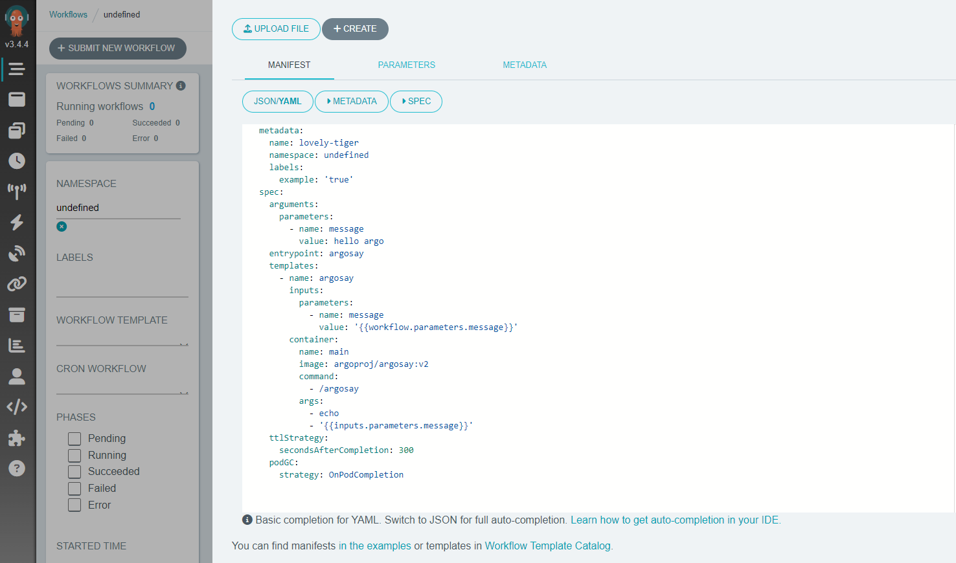Check the Succeeded phase checkbox
The width and height of the screenshot is (956, 563).
(x=74, y=471)
